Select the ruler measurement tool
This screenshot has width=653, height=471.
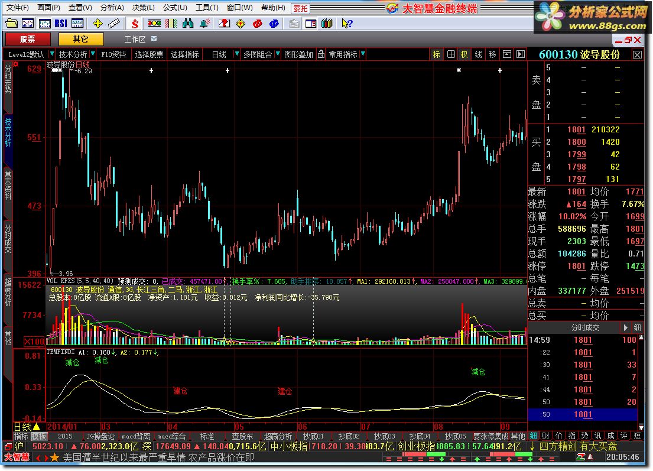(113, 24)
